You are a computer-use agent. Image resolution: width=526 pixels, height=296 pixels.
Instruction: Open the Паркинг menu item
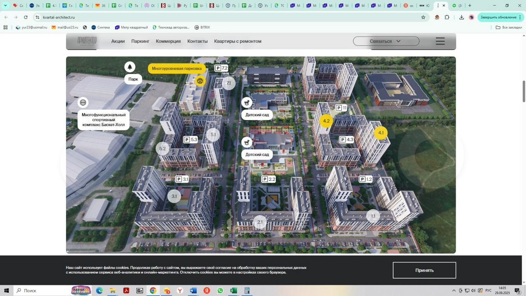pos(140,41)
